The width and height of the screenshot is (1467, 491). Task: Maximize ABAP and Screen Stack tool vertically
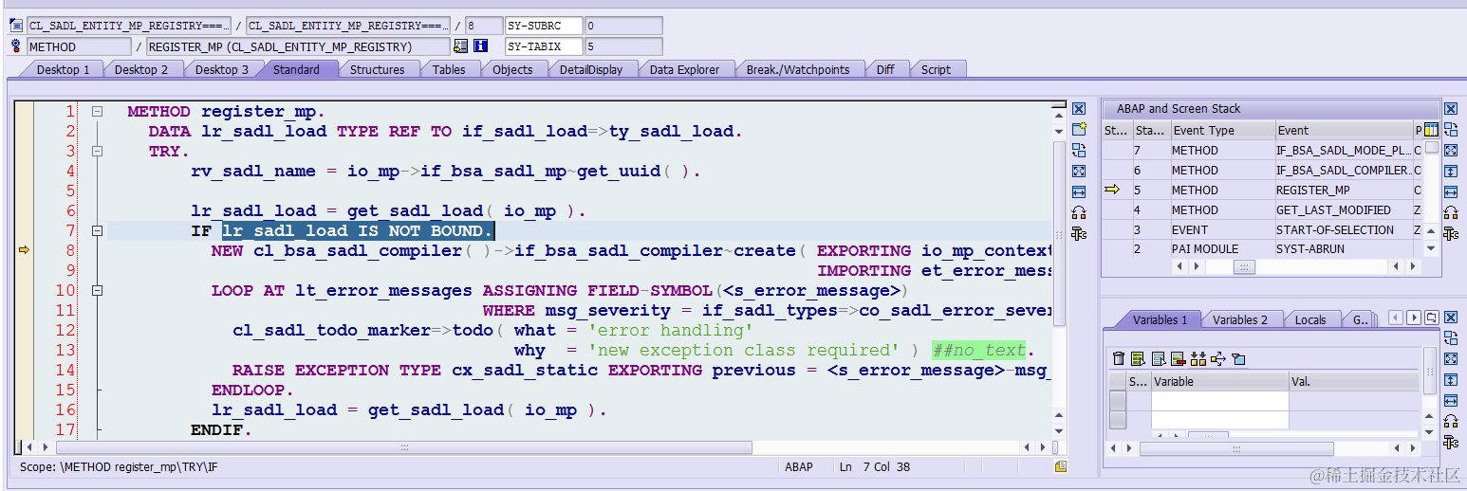click(x=1451, y=172)
